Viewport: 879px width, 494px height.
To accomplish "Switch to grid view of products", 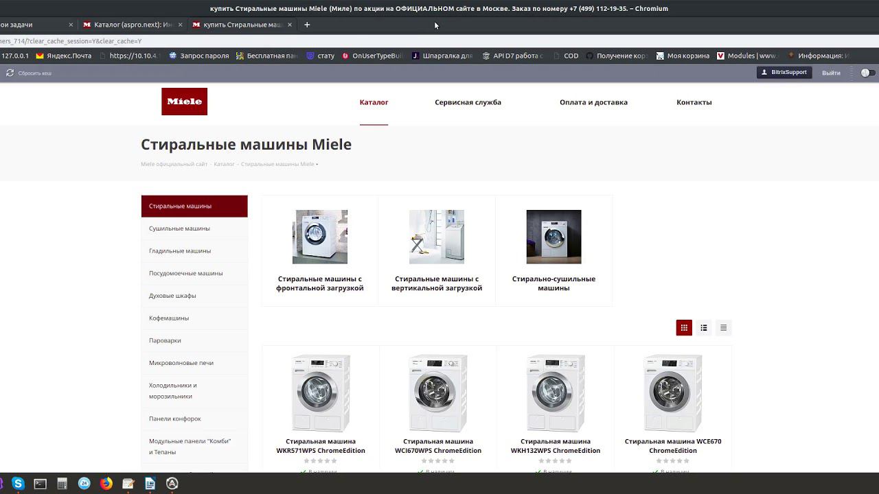I will point(684,328).
